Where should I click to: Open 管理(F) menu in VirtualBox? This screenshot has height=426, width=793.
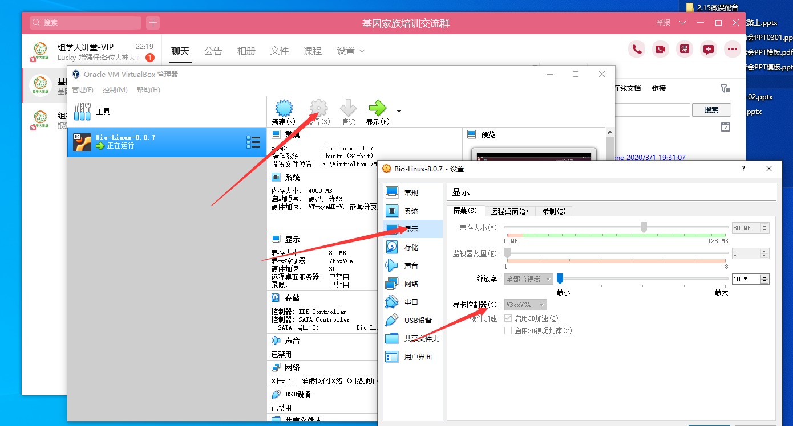(x=83, y=90)
